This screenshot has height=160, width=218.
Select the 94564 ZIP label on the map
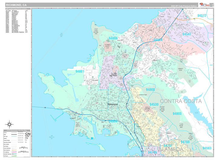(158, 40)
